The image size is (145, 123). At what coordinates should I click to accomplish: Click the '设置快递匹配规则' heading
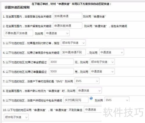tap(17, 7)
